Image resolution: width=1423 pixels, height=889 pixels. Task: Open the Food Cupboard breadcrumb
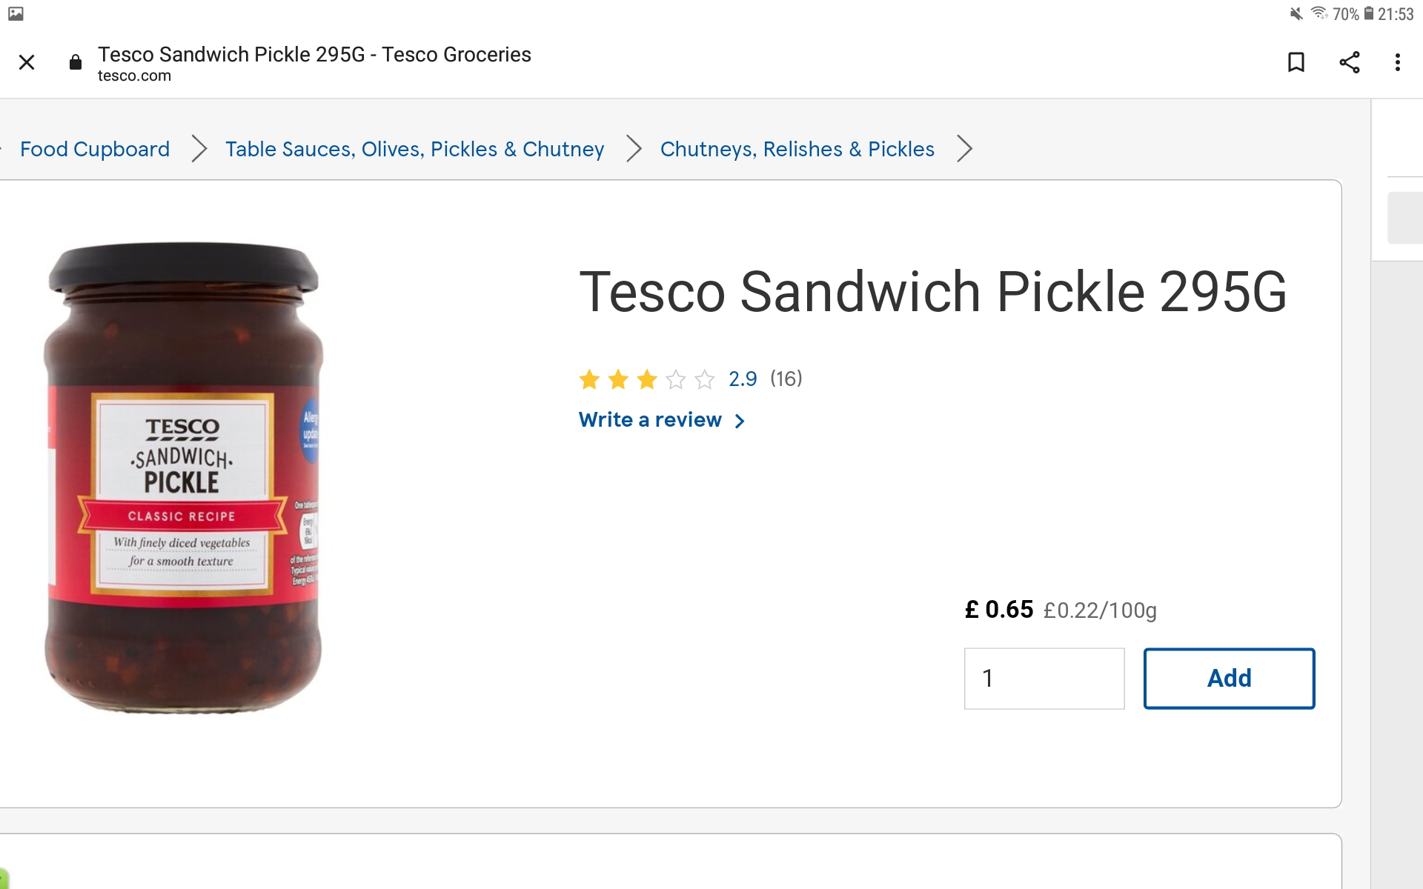click(x=95, y=149)
